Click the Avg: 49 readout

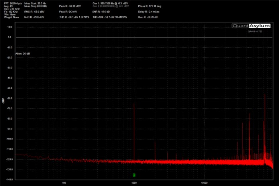coord(8,6)
